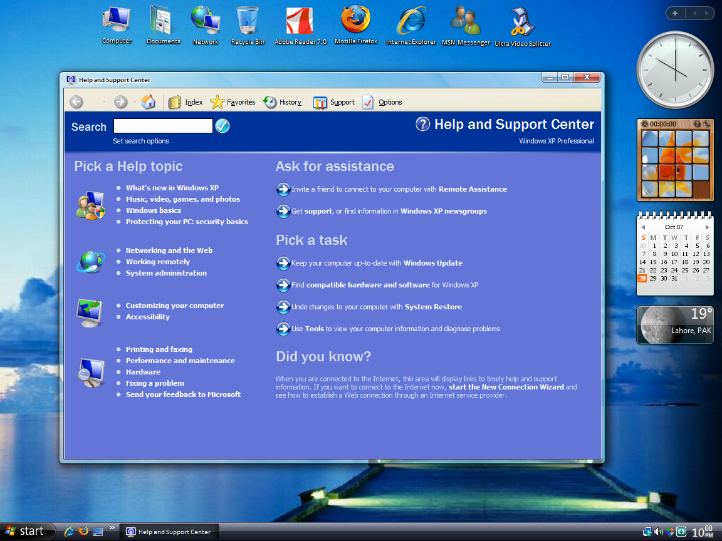
Task: Launch Mozilla Firefox desktop icon
Action: (x=356, y=24)
